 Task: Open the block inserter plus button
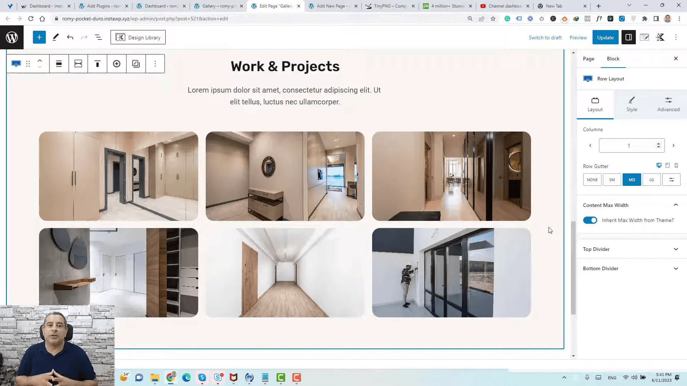click(x=39, y=37)
